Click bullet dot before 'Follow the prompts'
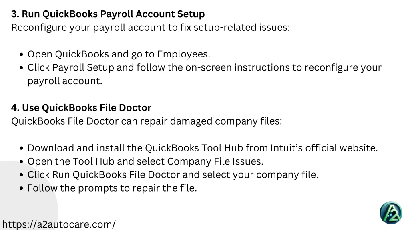The height and width of the screenshot is (230, 410). point(22,188)
